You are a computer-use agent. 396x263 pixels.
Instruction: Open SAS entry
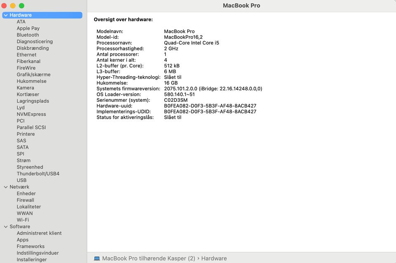coord(21,141)
